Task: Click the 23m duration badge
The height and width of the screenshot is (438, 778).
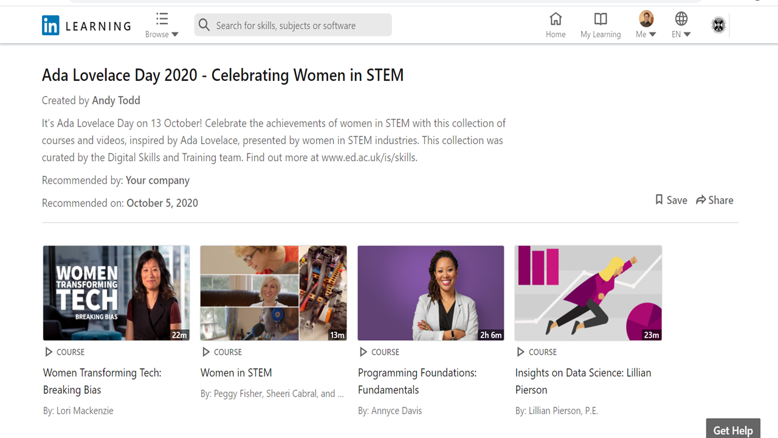Action: coord(652,335)
